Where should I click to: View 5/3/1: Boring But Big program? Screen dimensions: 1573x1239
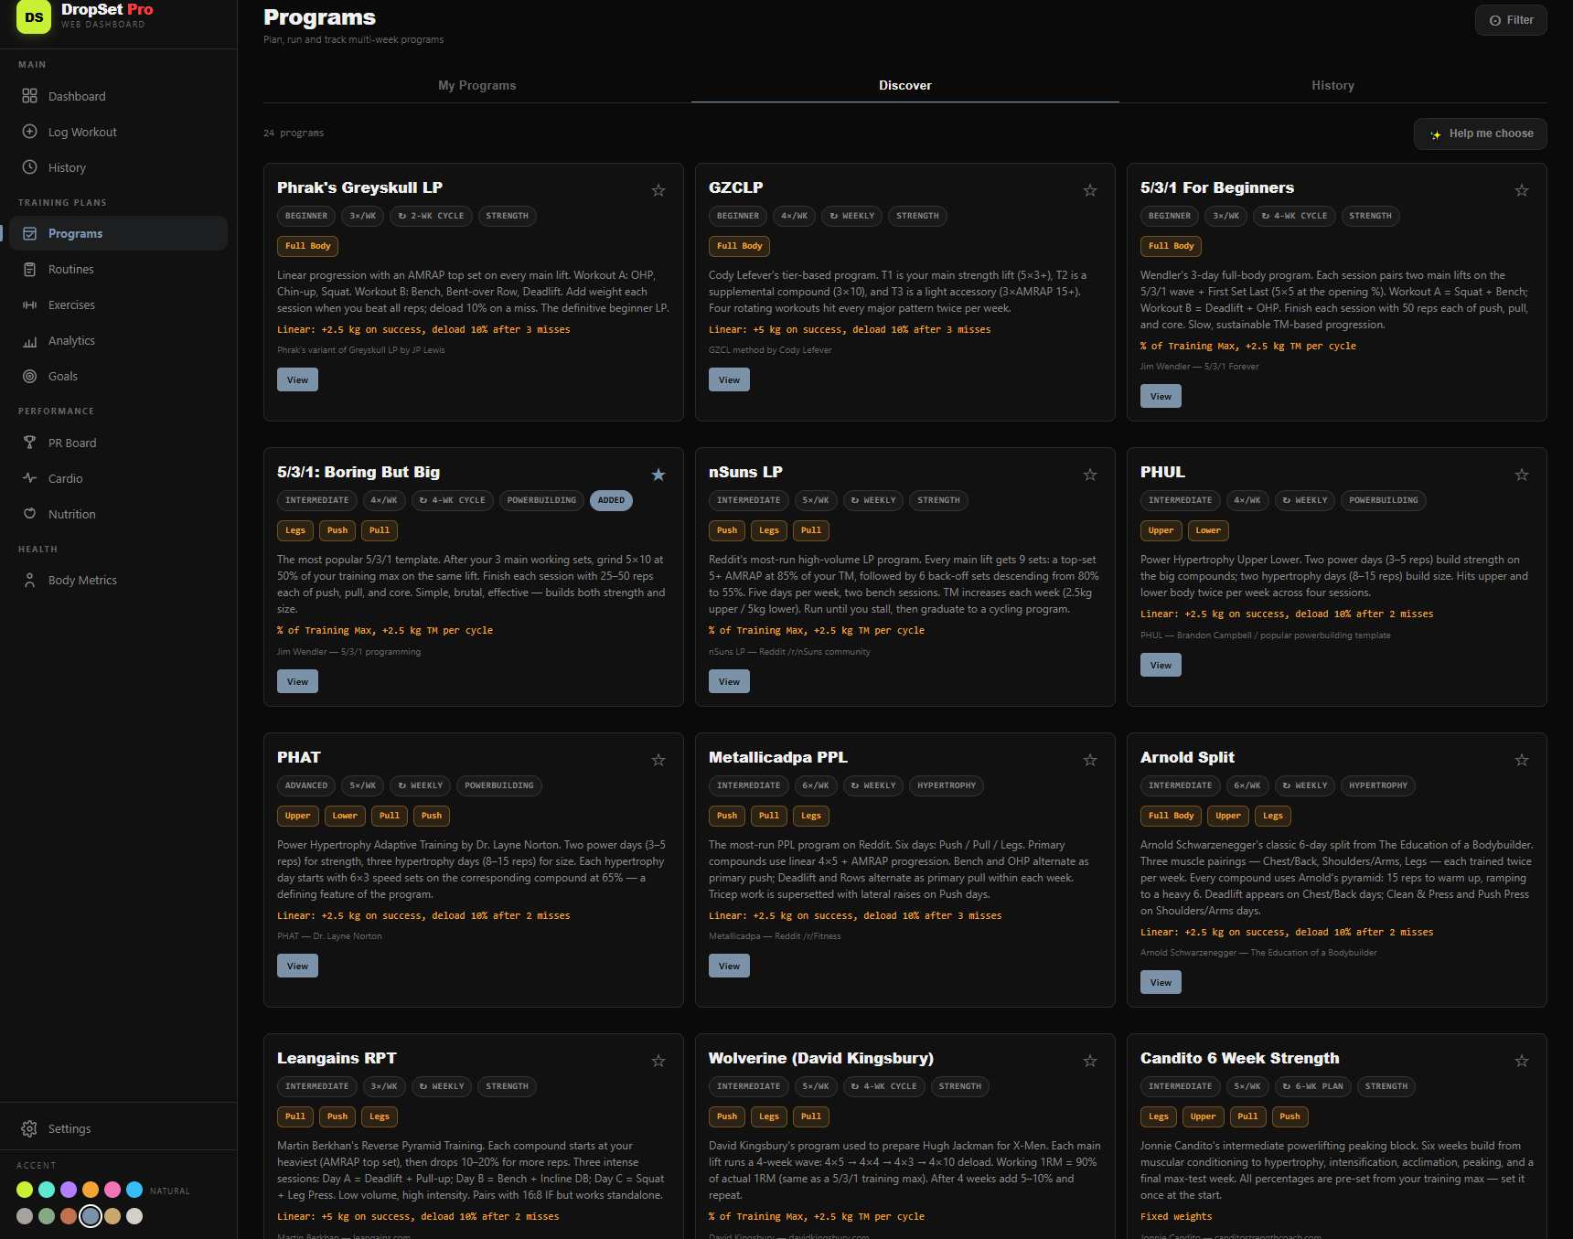coord(297,681)
